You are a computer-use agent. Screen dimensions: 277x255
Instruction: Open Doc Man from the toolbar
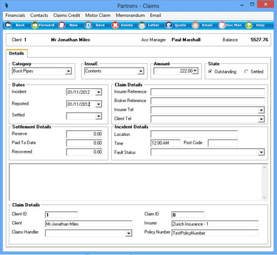tap(222, 25)
